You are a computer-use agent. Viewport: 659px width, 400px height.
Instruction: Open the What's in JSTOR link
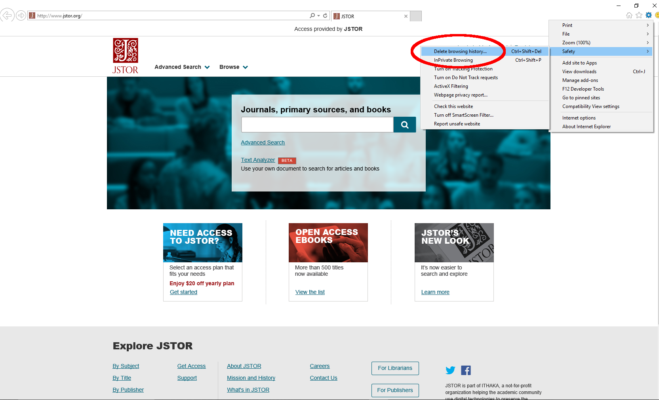click(248, 390)
